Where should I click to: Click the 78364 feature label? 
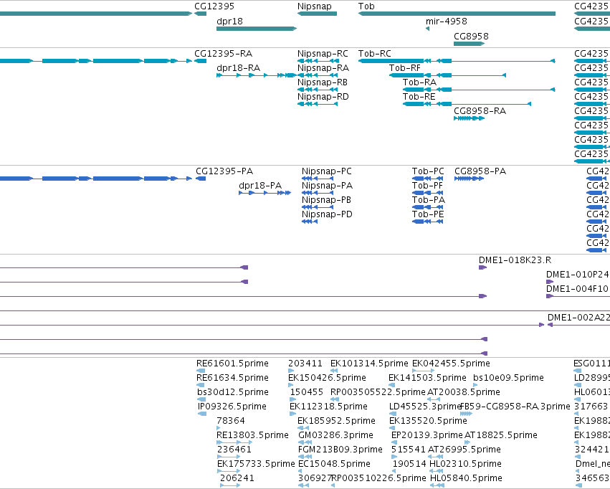[x=231, y=421]
